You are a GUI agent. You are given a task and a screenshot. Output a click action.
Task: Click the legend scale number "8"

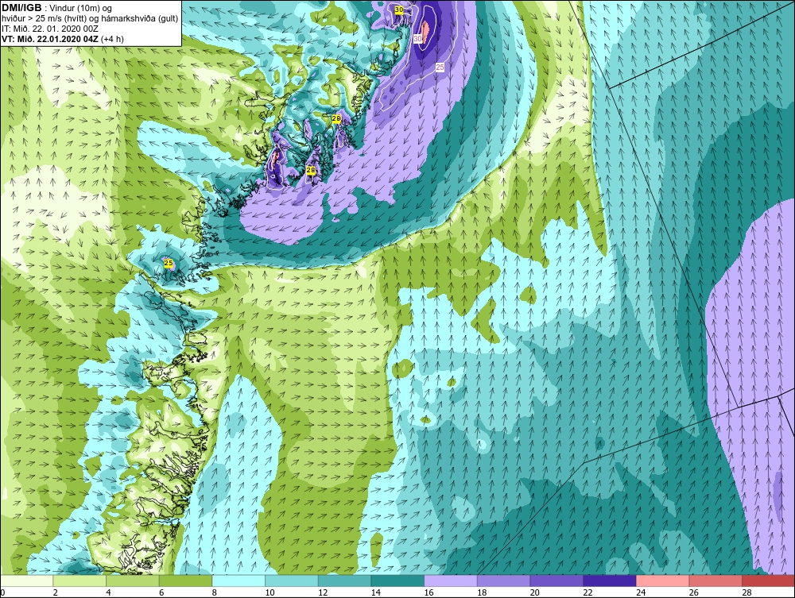215,592
